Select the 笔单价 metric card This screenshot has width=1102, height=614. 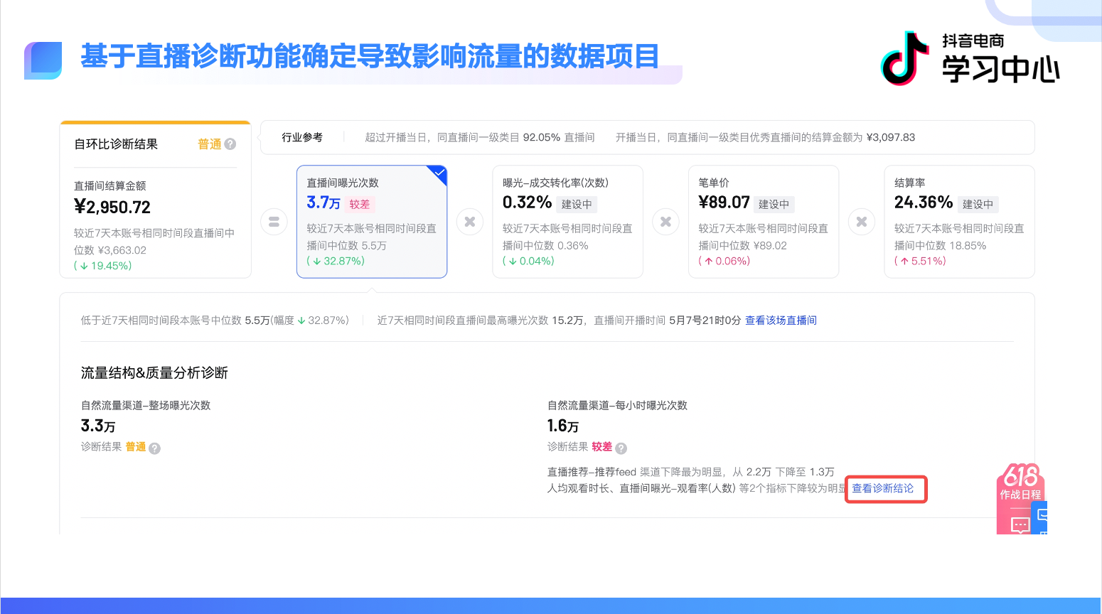point(763,221)
